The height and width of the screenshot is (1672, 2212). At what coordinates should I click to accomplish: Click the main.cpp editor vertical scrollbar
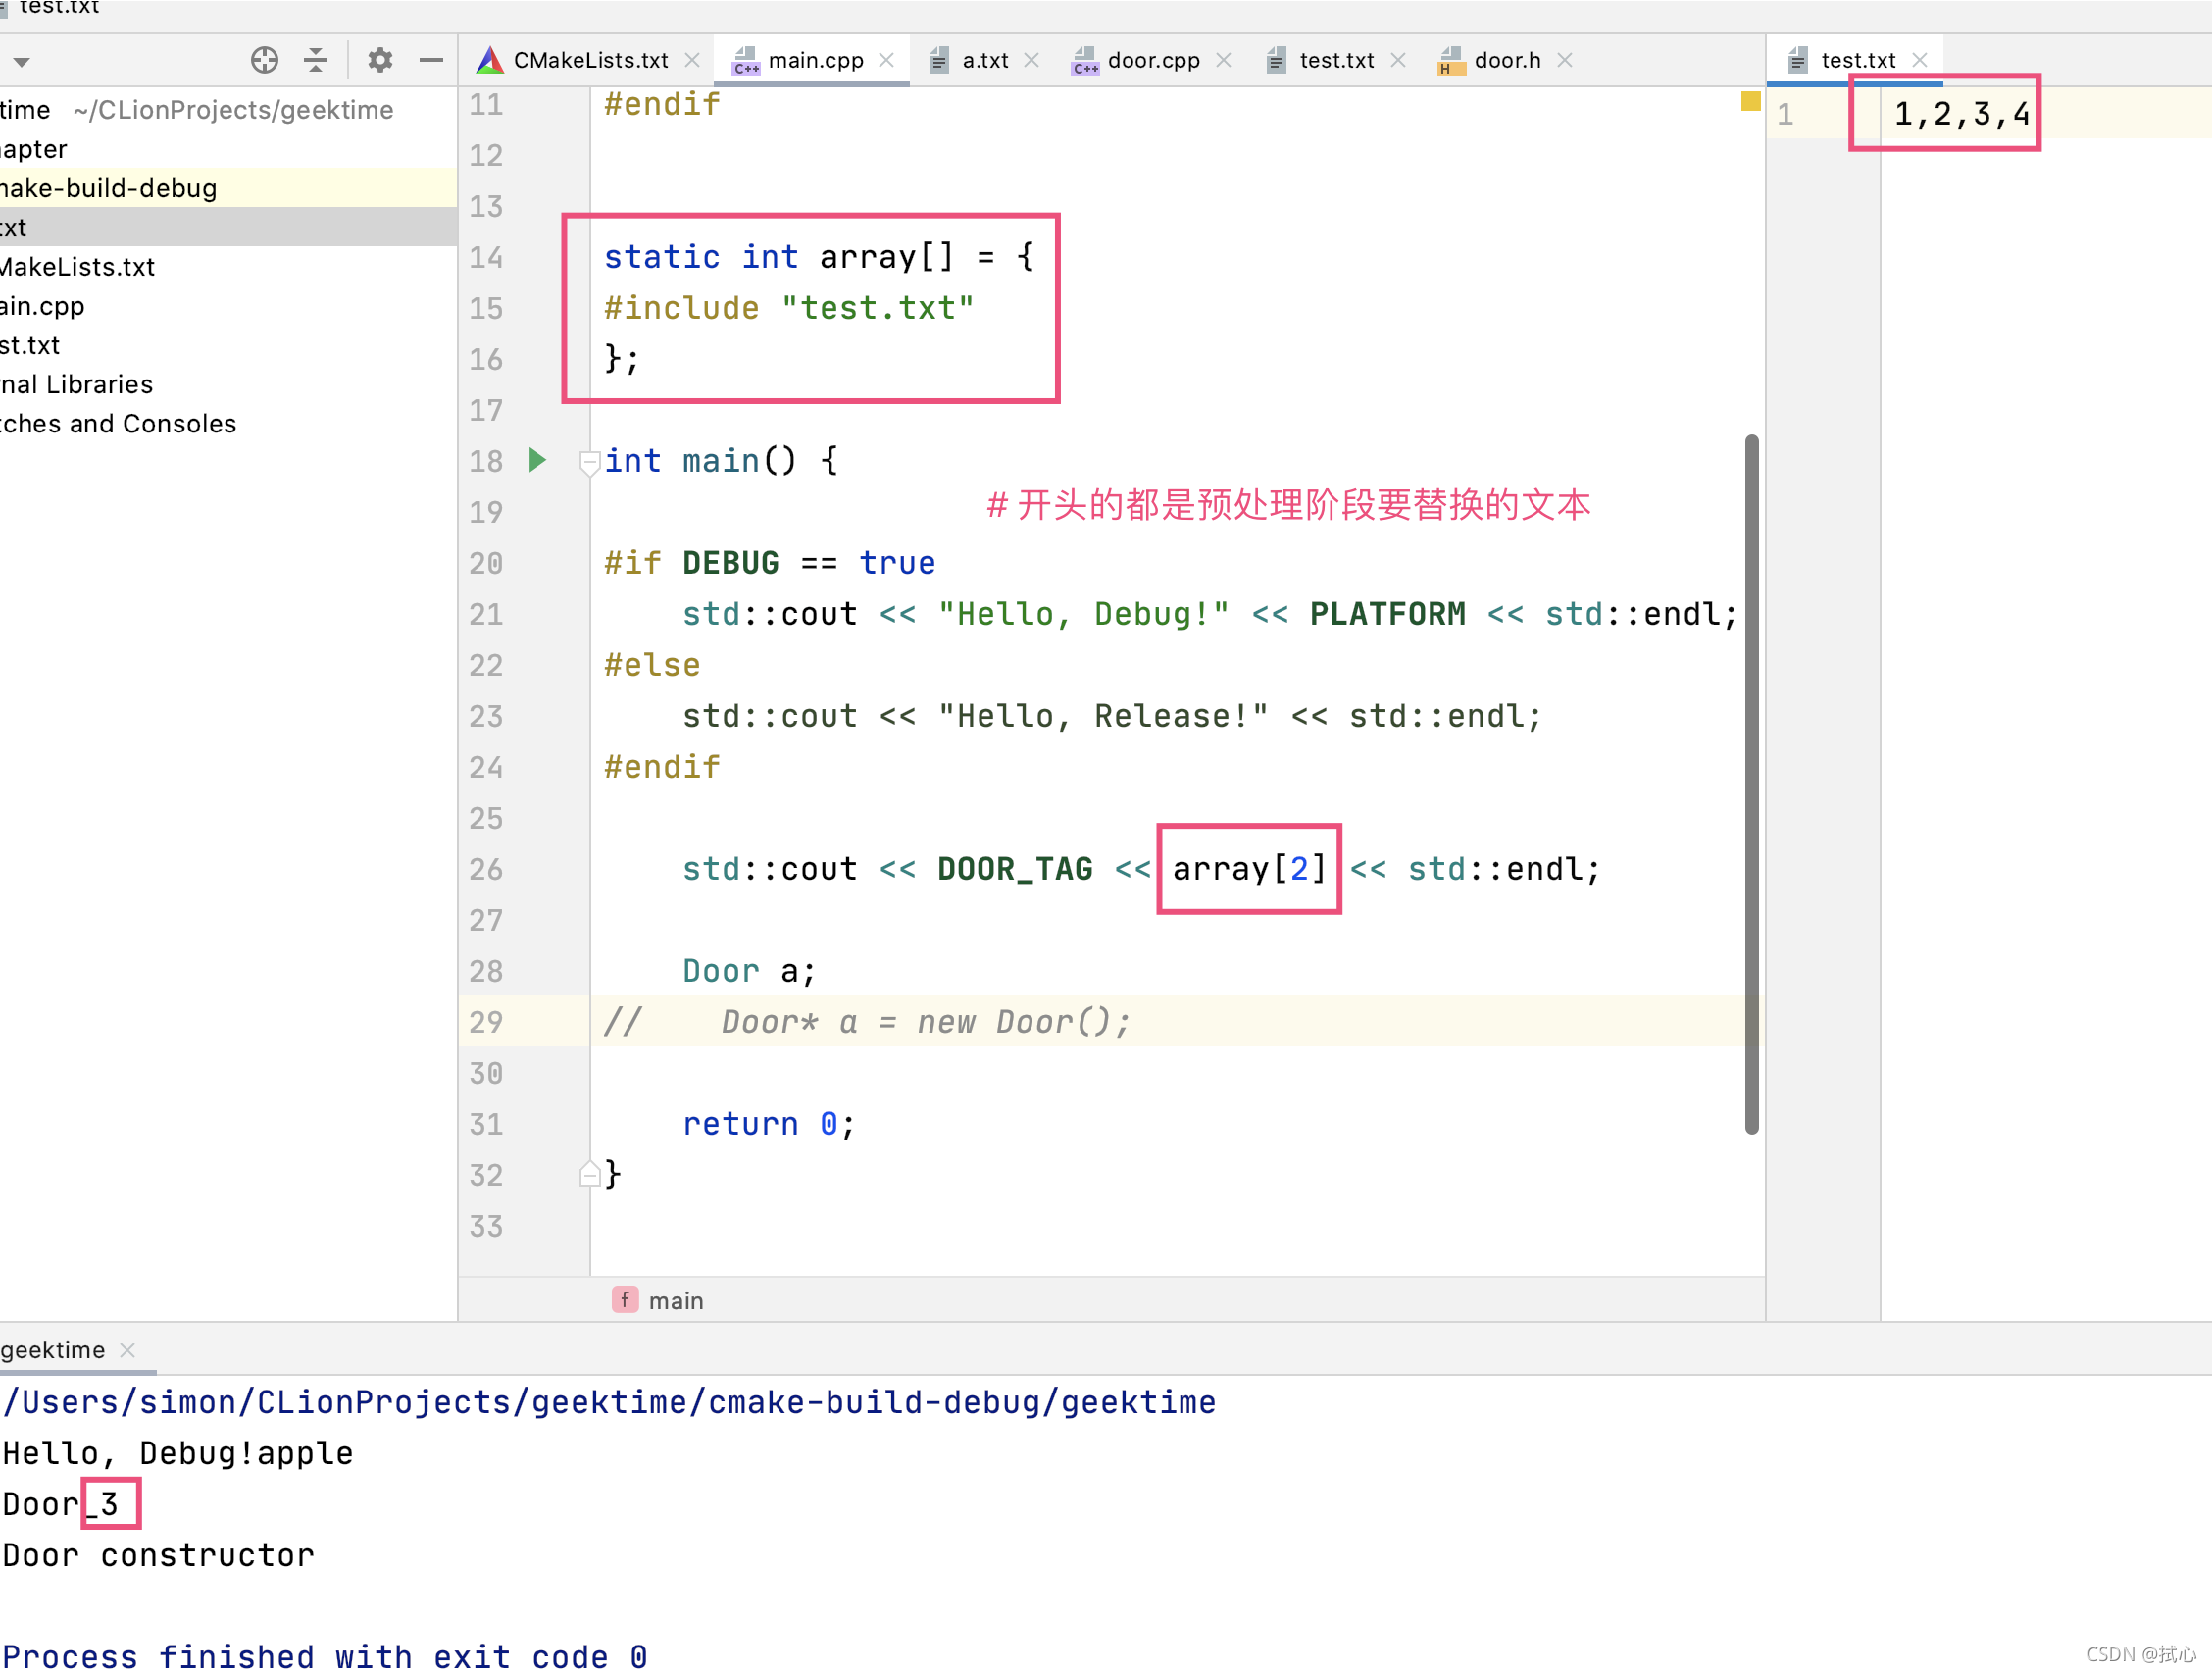click(x=1751, y=784)
